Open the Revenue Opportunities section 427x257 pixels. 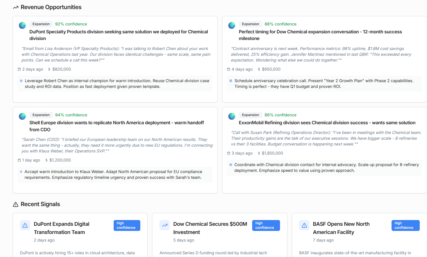[x=51, y=7]
